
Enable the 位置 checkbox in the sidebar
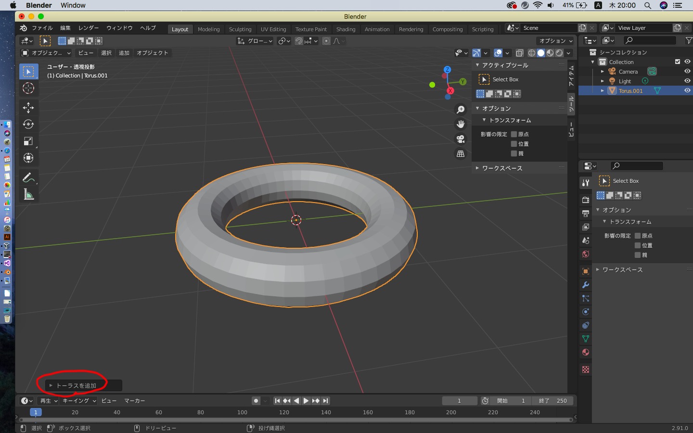tap(514, 144)
